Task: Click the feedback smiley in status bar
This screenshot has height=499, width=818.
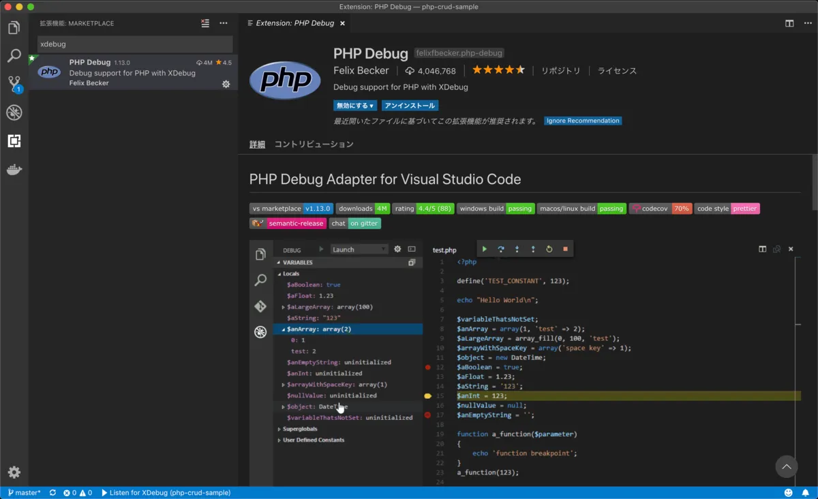Action: click(x=789, y=492)
